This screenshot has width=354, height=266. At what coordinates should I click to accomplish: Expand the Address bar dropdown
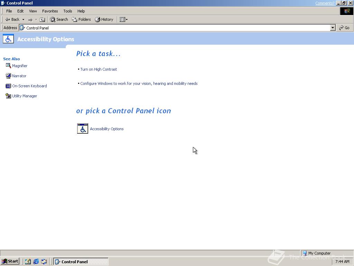point(333,28)
